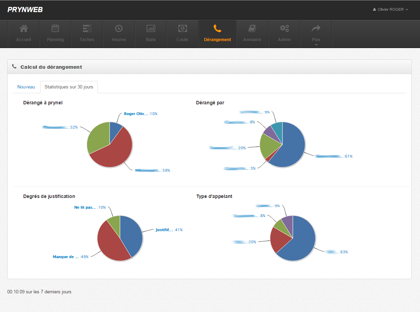Click the 61% blue slice in Dérangé par
420x312 pixels.
coord(290,145)
